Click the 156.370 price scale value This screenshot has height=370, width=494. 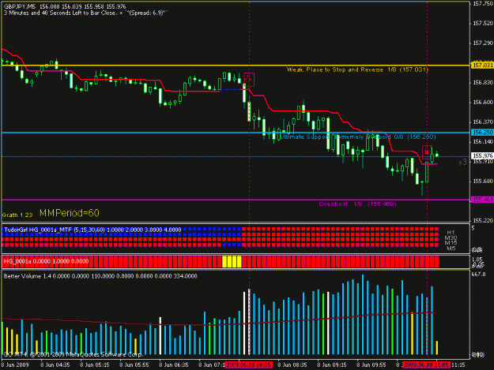pos(483,122)
